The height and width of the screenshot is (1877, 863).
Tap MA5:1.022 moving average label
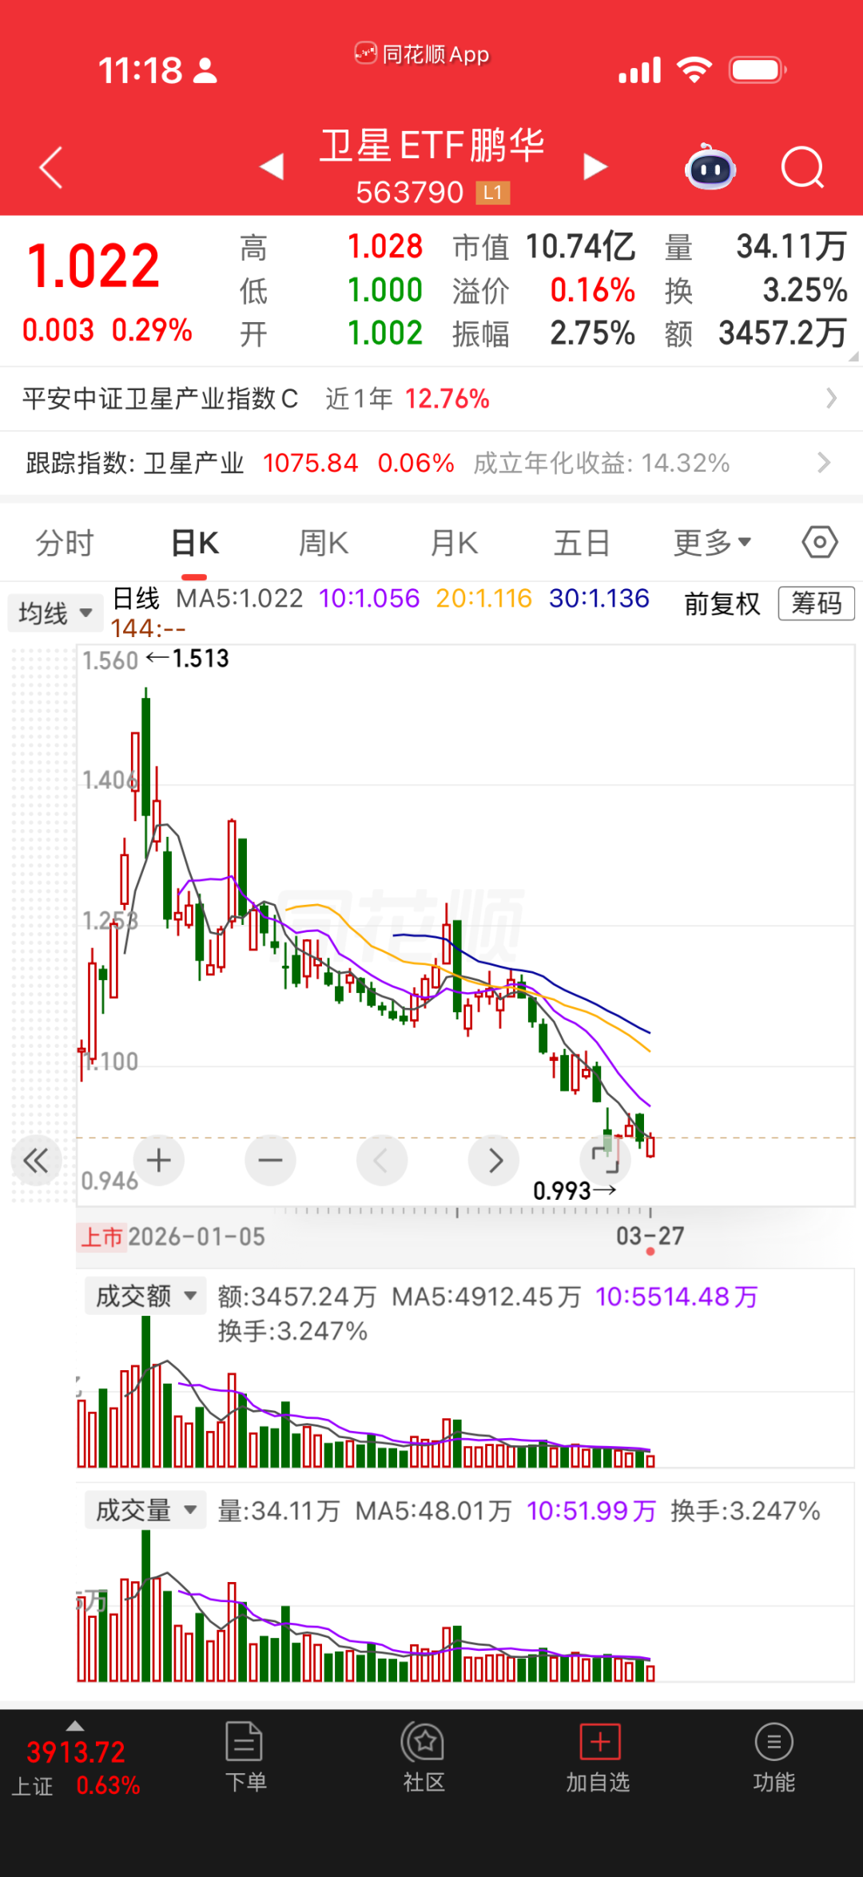(240, 598)
